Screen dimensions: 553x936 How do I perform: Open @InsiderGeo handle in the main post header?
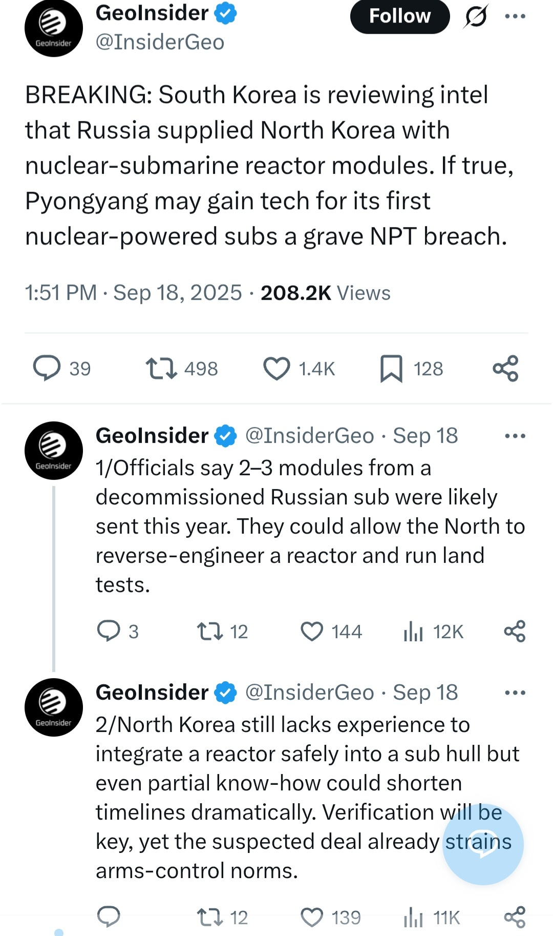(x=160, y=42)
